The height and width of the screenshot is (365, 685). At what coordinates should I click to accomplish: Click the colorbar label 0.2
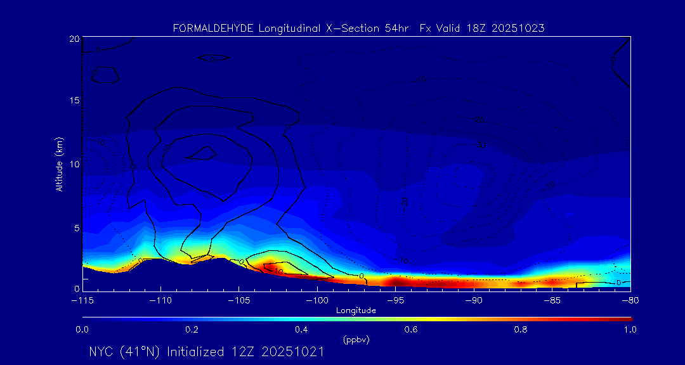(x=192, y=330)
